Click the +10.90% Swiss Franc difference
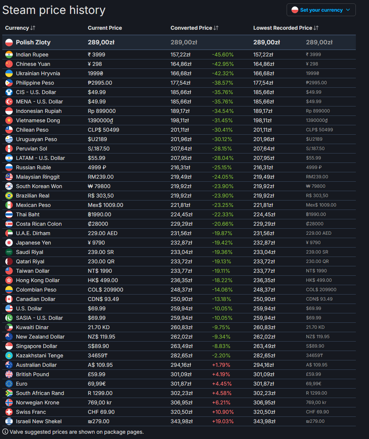This screenshot has width=369, height=439. coord(223,412)
